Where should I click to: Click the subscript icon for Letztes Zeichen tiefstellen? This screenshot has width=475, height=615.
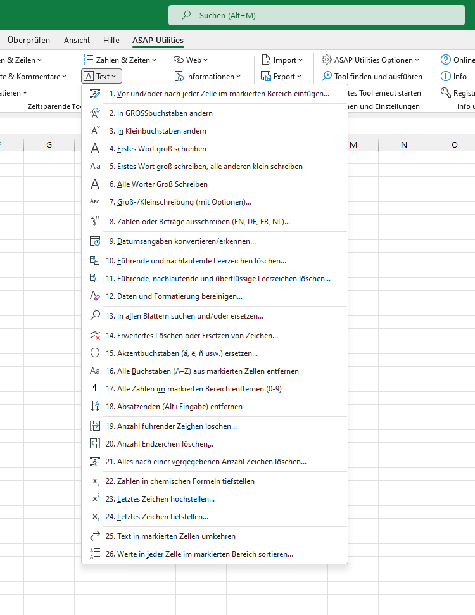click(95, 517)
